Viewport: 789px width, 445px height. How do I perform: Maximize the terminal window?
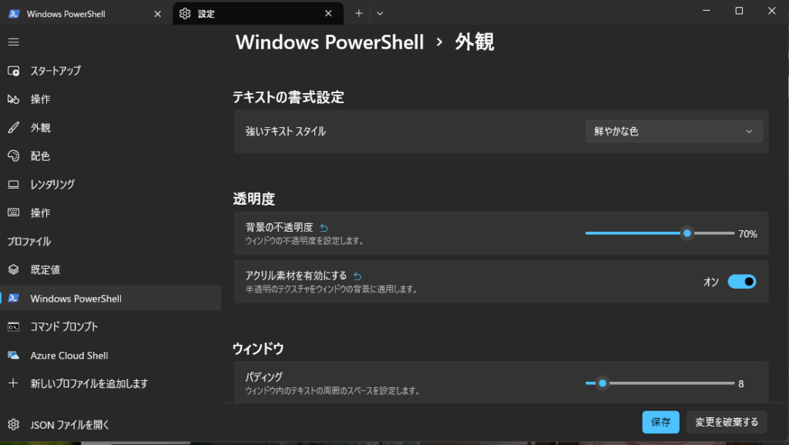739,11
